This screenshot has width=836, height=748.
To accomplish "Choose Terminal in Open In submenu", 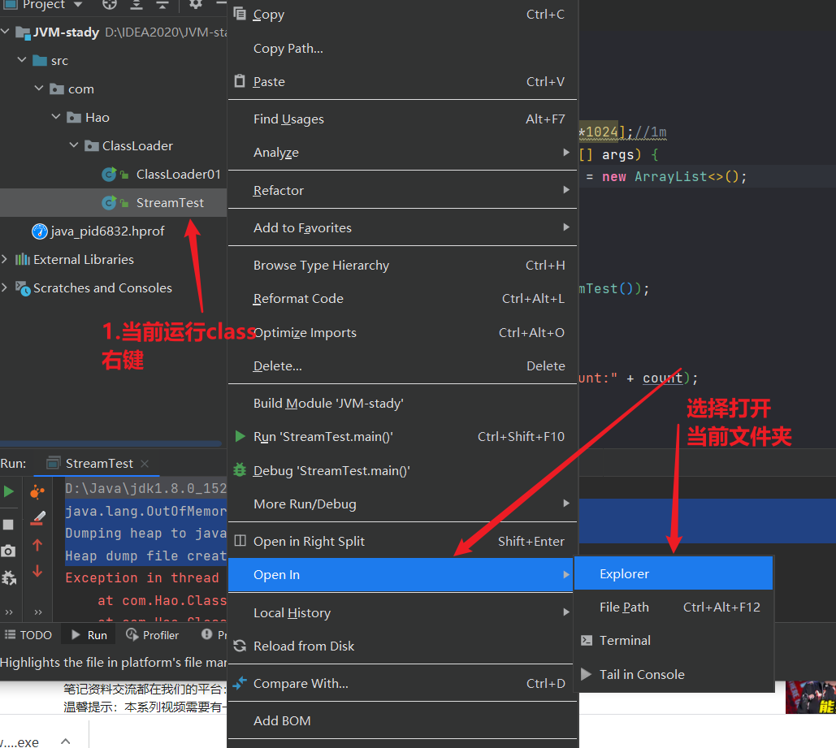I will 674,640.
